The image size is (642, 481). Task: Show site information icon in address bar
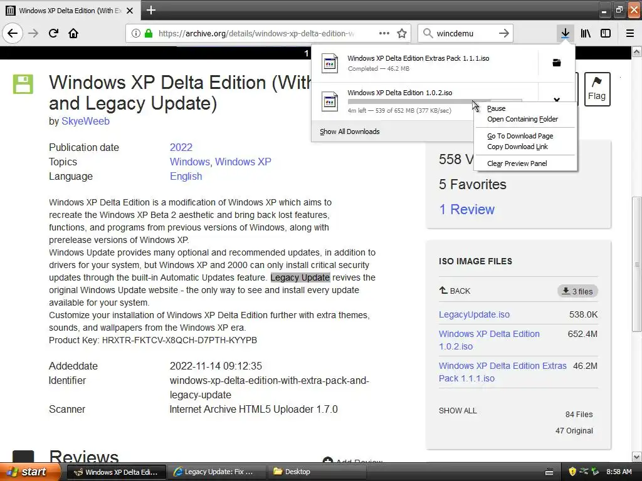coord(136,33)
